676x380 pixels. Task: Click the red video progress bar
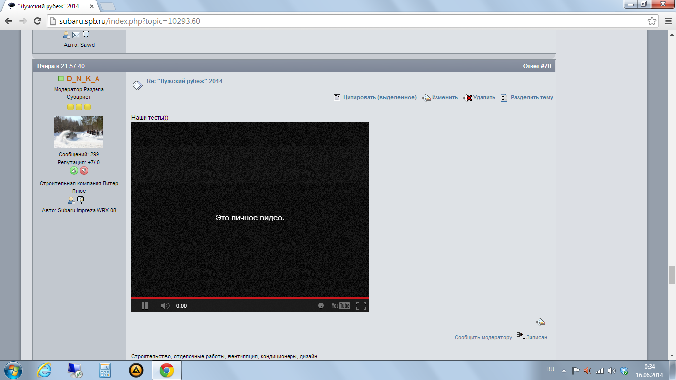249,298
